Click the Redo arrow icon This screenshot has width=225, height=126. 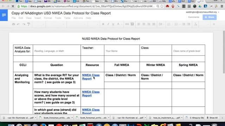point(24,24)
